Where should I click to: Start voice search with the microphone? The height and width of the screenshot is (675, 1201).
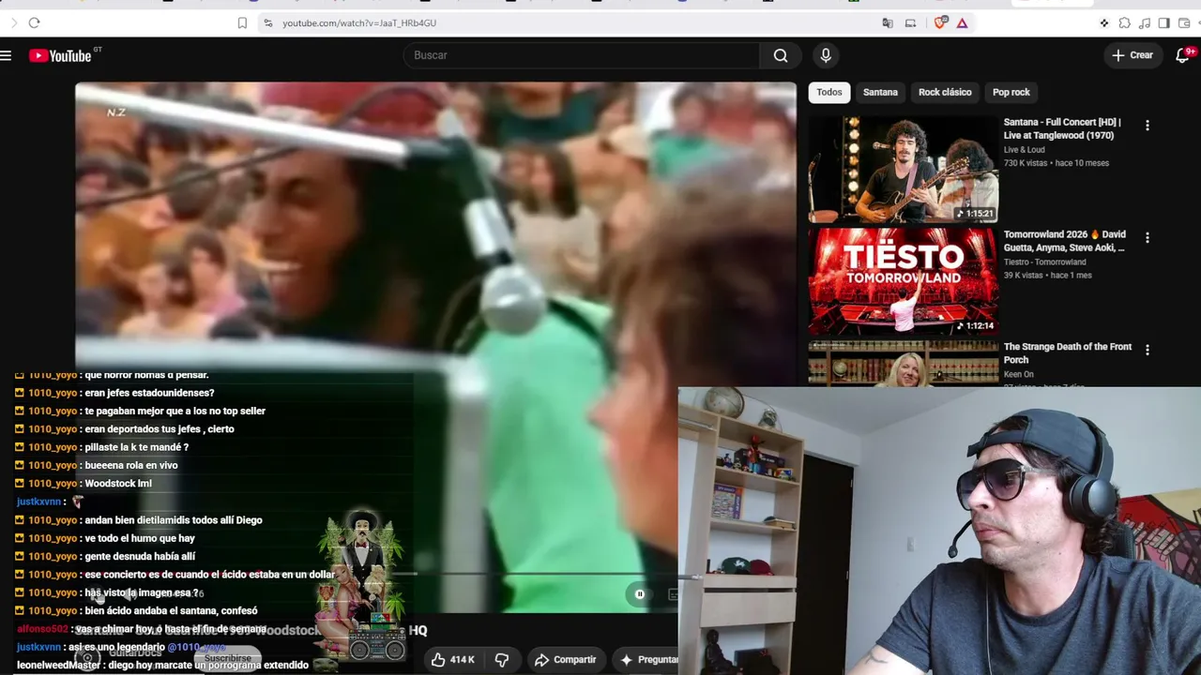coord(826,55)
